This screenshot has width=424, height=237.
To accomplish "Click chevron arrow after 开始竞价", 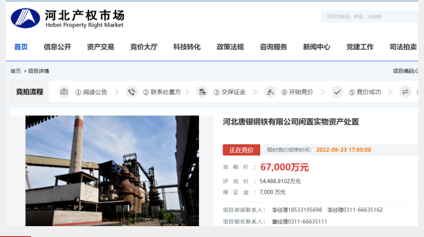I will pyautogui.click(x=322, y=92).
